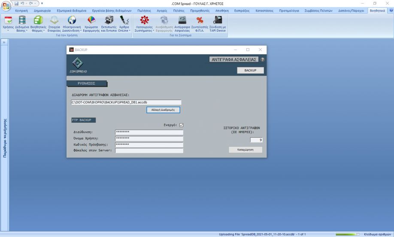Maximize the BACKUP dialog window
This screenshot has width=394, height=237.
(x=248, y=50)
